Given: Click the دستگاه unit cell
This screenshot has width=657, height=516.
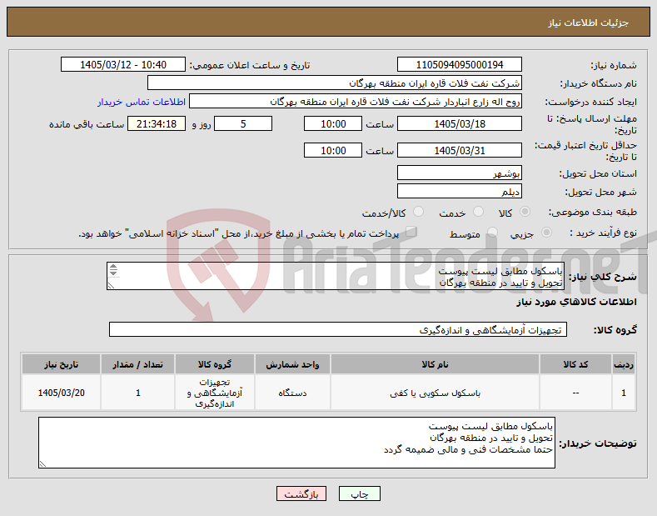Looking at the screenshot, I should (x=292, y=393).
